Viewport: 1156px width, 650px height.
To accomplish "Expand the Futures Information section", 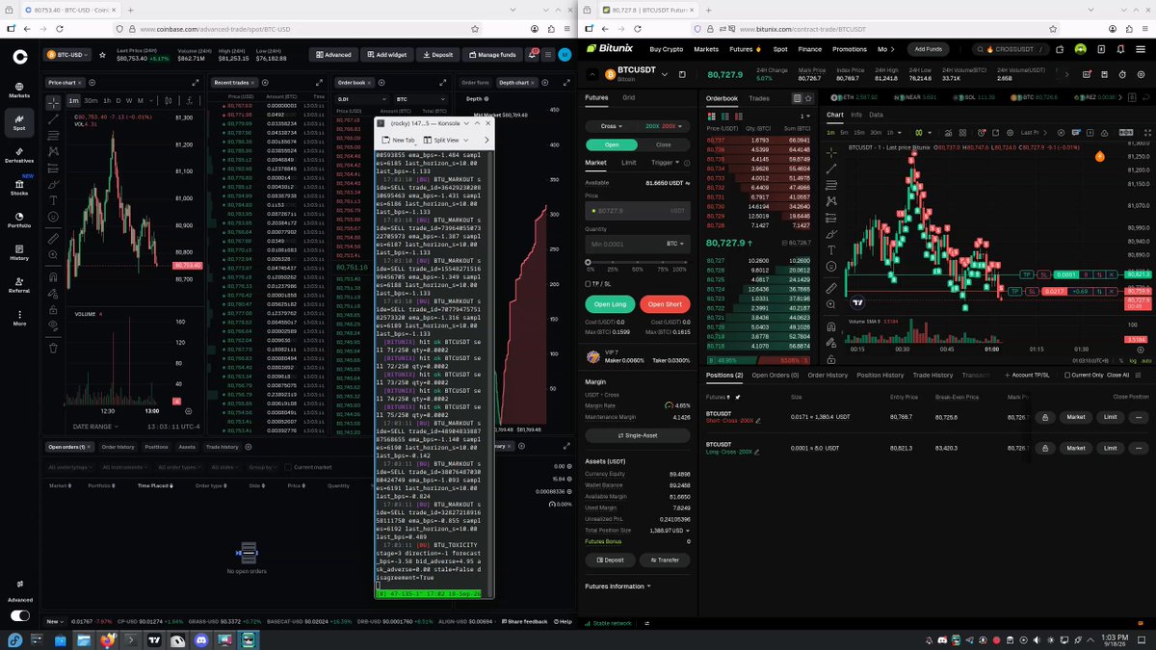I will pyautogui.click(x=618, y=586).
